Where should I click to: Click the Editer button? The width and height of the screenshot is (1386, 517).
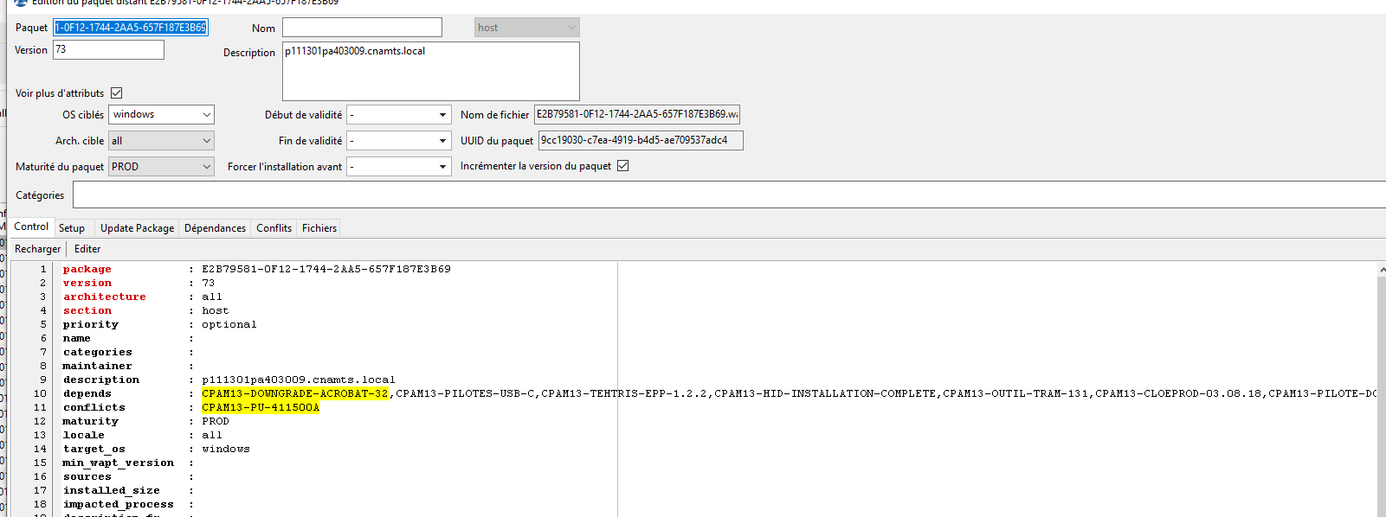87,249
